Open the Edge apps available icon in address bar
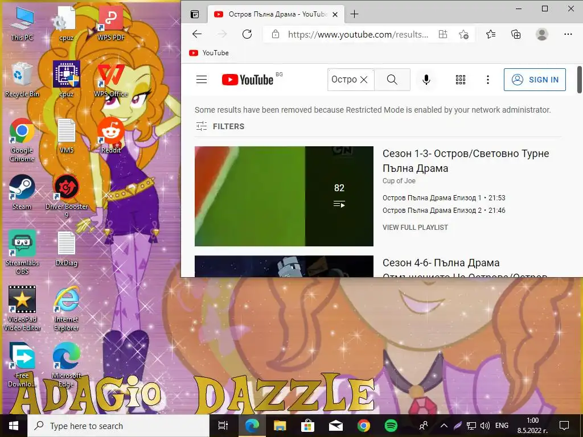Image resolution: width=583 pixels, height=437 pixels. [x=443, y=34]
